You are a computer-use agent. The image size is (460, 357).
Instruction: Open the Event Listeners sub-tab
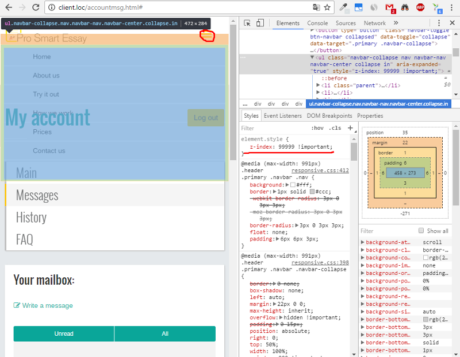tap(282, 116)
